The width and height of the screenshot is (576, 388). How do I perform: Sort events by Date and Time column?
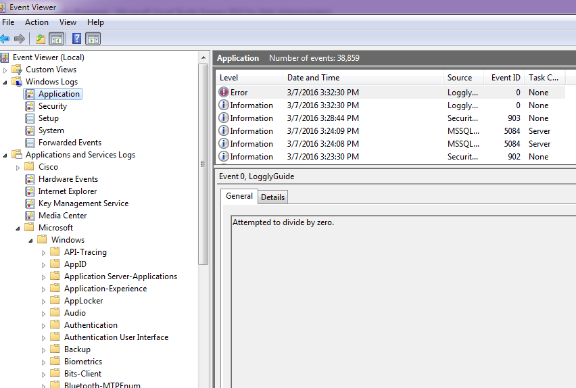coord(313,78)
